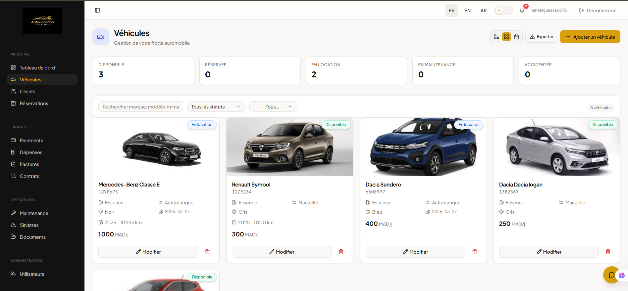This screenshot has height=291, width=628.
Task: Delete the Mercedes-Benz Classe E card
Action: click(207, 252)
